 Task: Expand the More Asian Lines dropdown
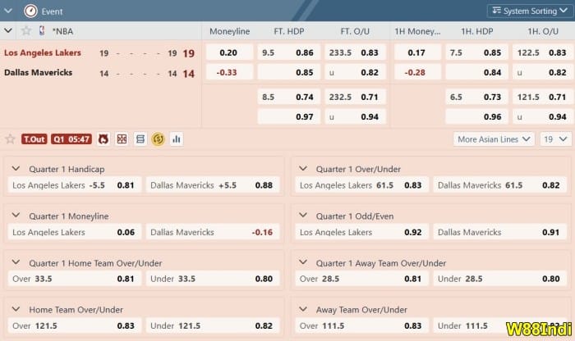click(494, 139)
